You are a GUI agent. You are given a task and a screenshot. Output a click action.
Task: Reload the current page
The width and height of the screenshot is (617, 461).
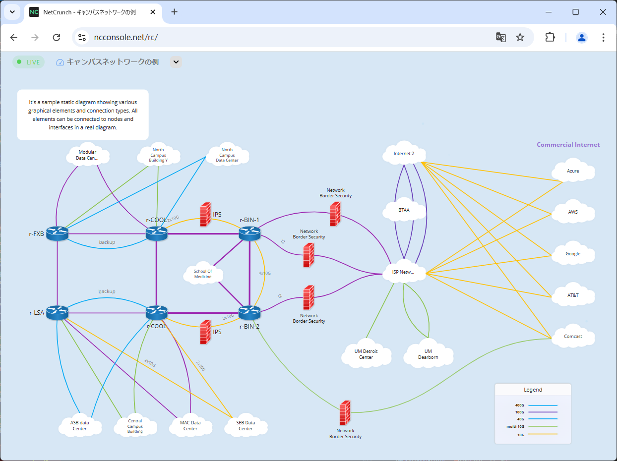tap(57, 37)
